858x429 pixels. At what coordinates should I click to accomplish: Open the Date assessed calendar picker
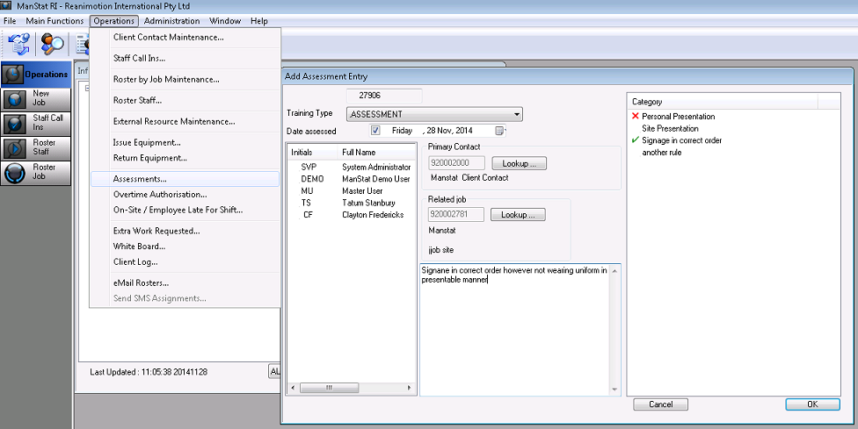(500, 131)
